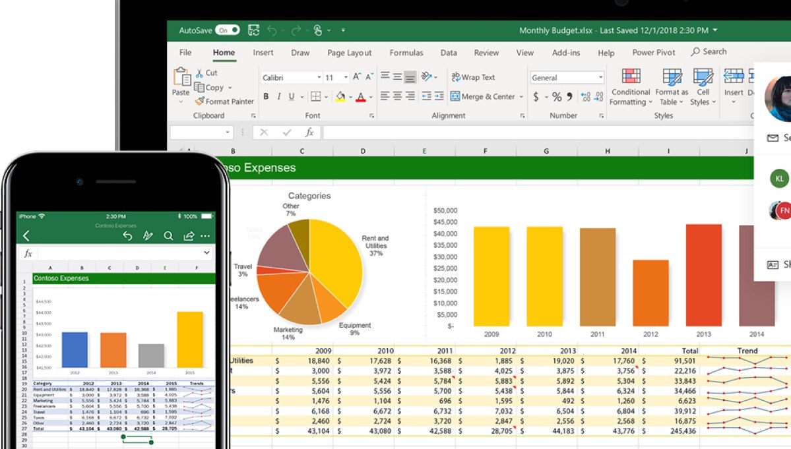Click the Increase Indent icon
The height and width of the screenshot is (449, 791).
point(439,96)
